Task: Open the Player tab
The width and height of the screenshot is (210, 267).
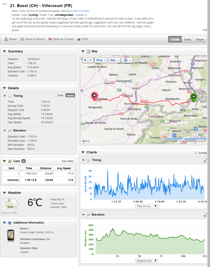Action: coord(200,39)
